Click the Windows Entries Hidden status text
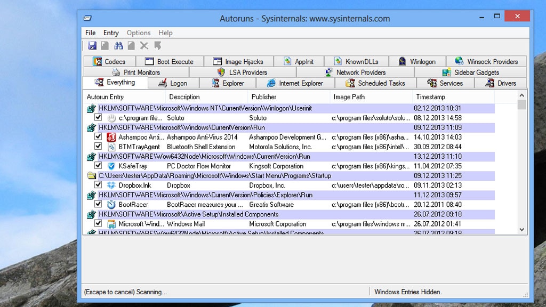Viewport: 546px width, 307px height. tap(408, 292)
